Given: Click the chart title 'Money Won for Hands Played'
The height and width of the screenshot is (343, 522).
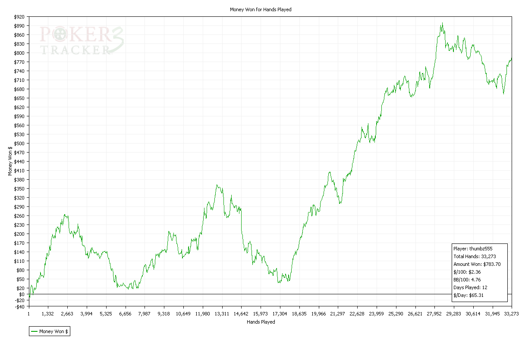Looking at the screenshot, I should click(x=261, y=9).
